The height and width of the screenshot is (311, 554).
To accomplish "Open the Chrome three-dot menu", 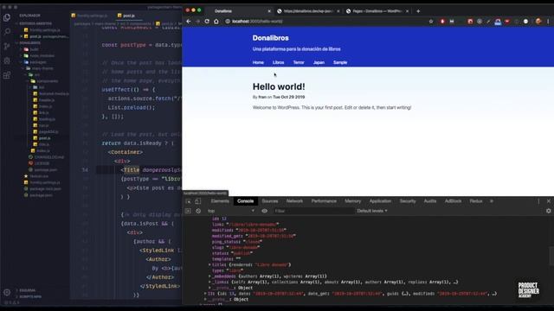I will click(548, 21).
